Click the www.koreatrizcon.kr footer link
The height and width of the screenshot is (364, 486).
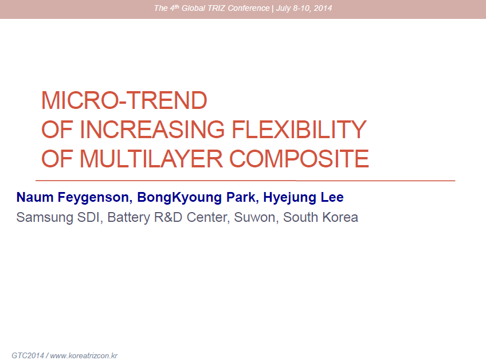(84, 356)
